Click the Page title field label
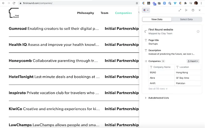Screen dimensions: 205x128 (x=153, y=40)
